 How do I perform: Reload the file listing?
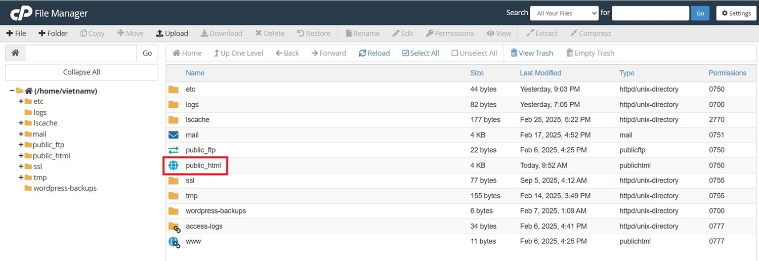[x=374, y=53]
